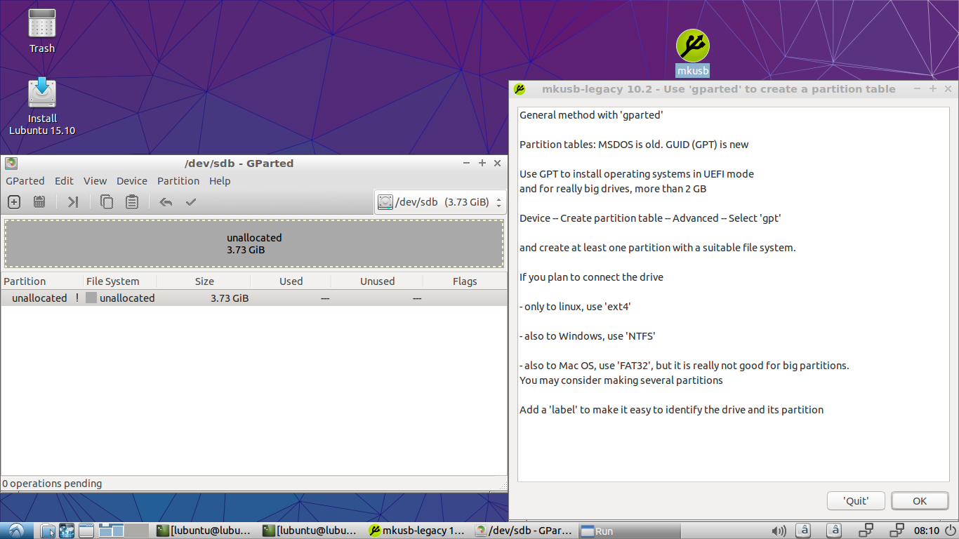Viewport: 959px width, 539px height.
Task: Select the Install Lubuntu 15.10 desktop icon
Action: click(42, 107)
